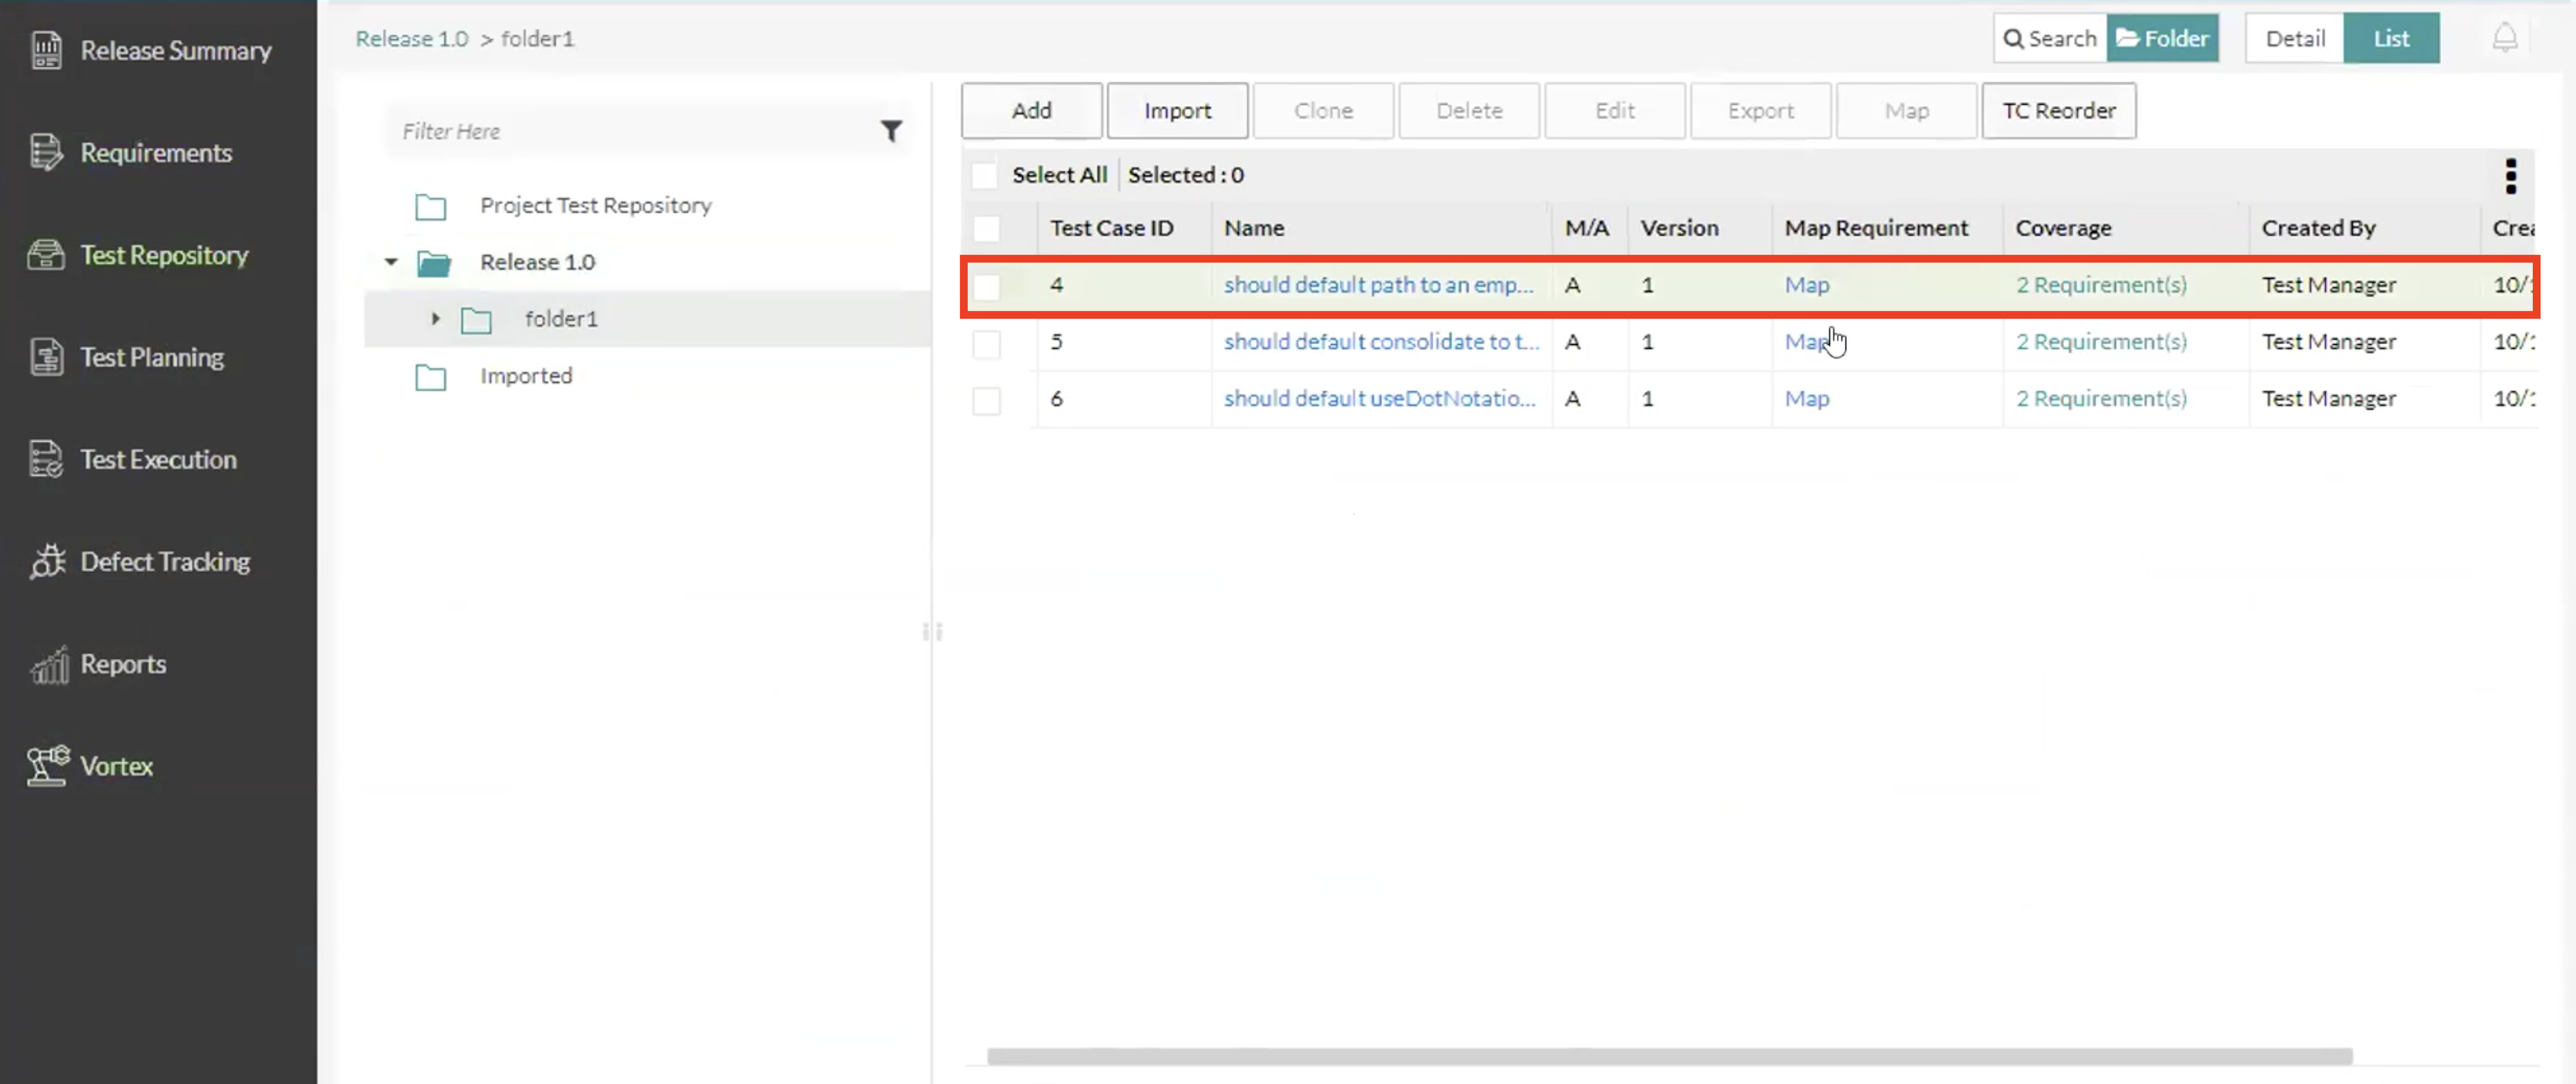Sort by Coverage column header
The width and height of the screenshot is (2576, 1084).
coord(2063,228)
